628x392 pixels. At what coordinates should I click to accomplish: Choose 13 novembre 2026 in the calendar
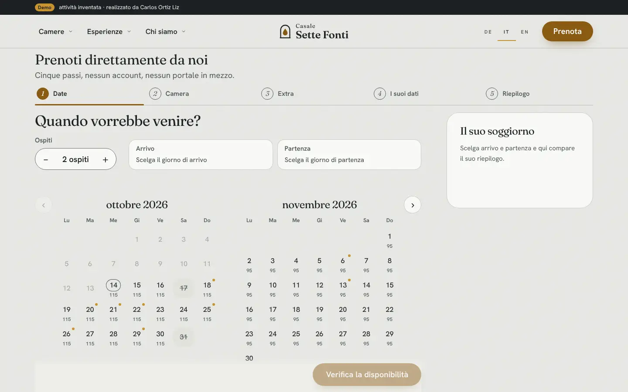[343, 288]
